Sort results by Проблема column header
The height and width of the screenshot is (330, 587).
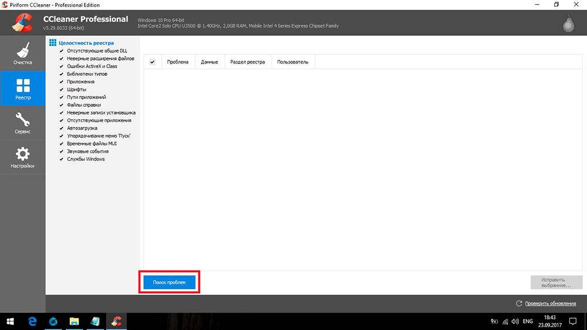[177, 62]
